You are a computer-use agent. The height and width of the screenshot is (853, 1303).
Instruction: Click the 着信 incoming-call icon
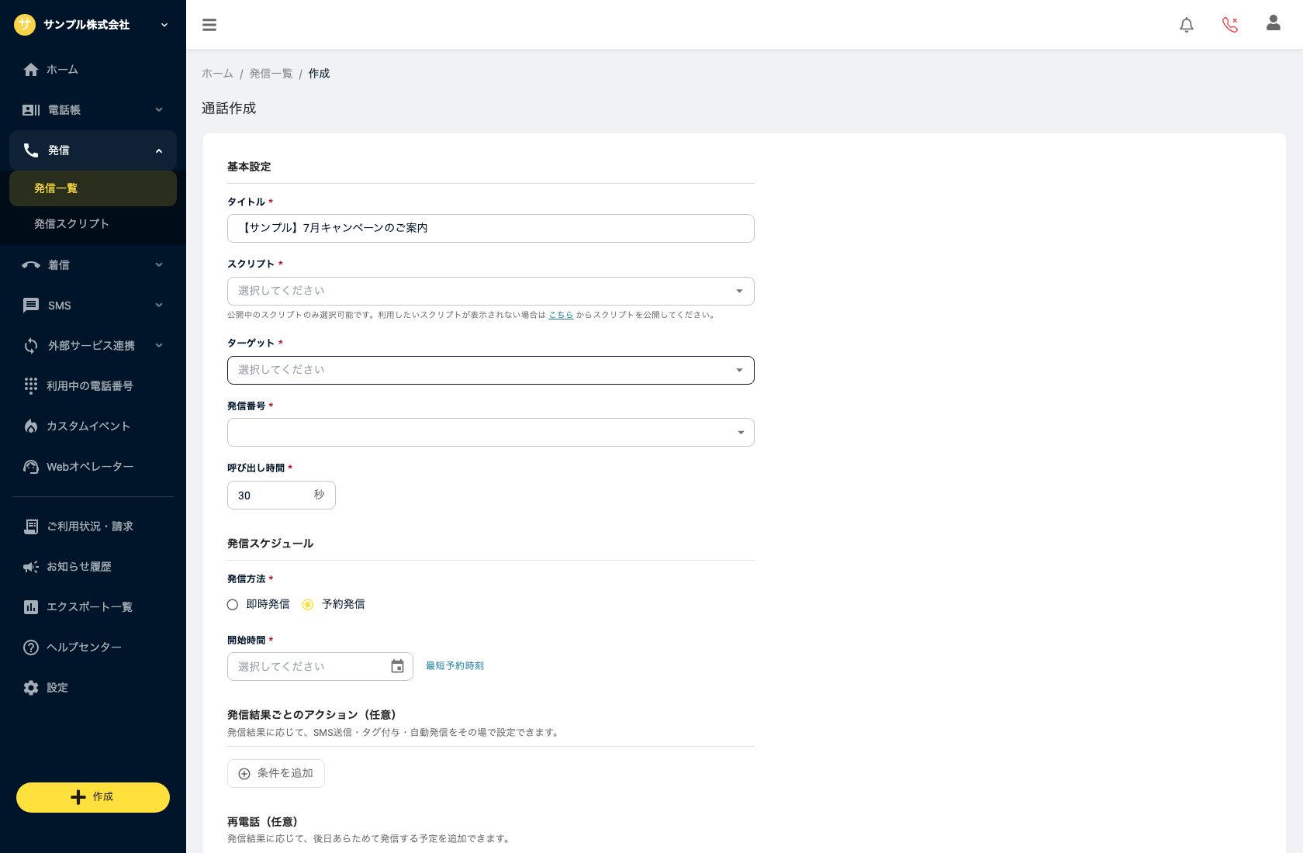(31, 265)
